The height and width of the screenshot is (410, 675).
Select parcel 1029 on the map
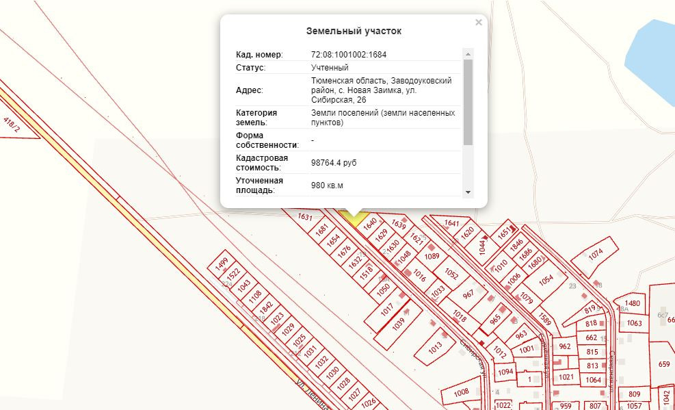click(287, 329)
